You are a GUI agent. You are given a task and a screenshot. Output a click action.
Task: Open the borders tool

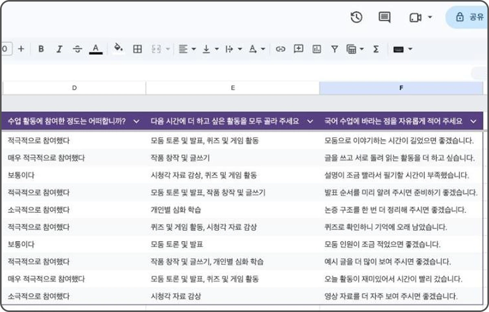pos(138,49)
